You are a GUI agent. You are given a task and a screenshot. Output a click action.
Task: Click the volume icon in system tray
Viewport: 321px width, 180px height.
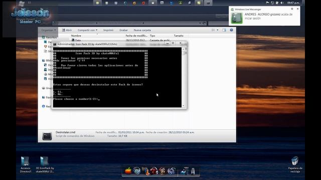coord(282,2)
